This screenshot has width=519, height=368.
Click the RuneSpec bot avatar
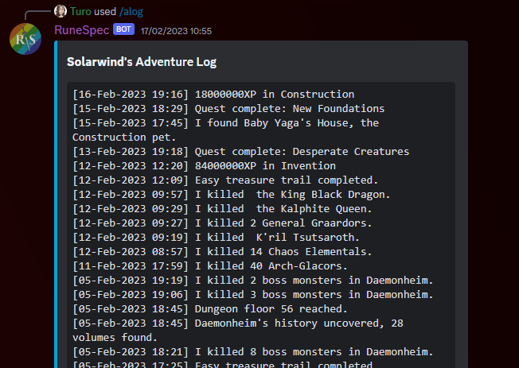25,39
